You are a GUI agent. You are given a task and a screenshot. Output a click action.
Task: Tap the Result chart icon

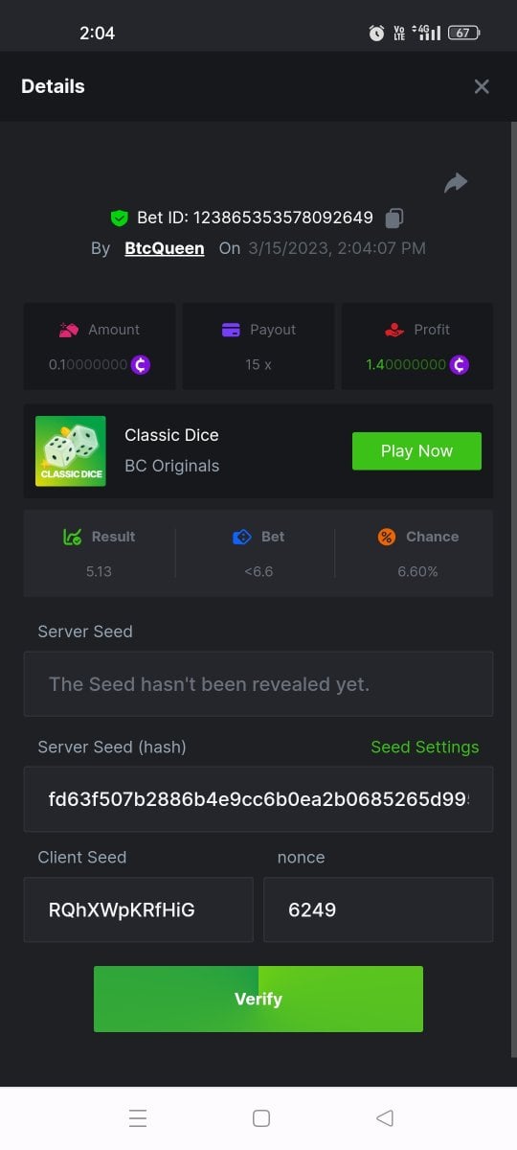point(72,537)
